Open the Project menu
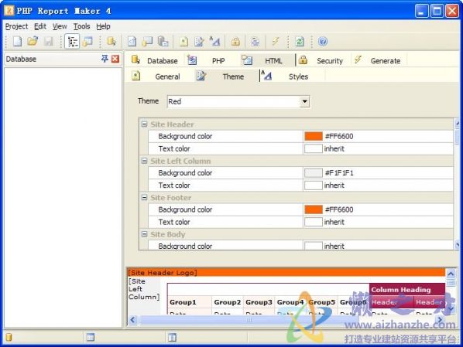The width and height of the screenshot is (463, 347). click(16, 26)
